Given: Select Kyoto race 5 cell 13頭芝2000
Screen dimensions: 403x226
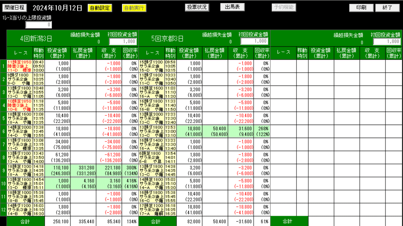Looking at the screenshot, I should [151, 118].
